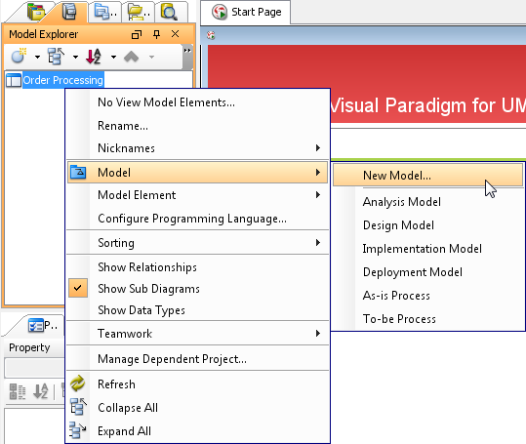Expand the Model Element submenu
Screen dimensions: 526x444
197,195
